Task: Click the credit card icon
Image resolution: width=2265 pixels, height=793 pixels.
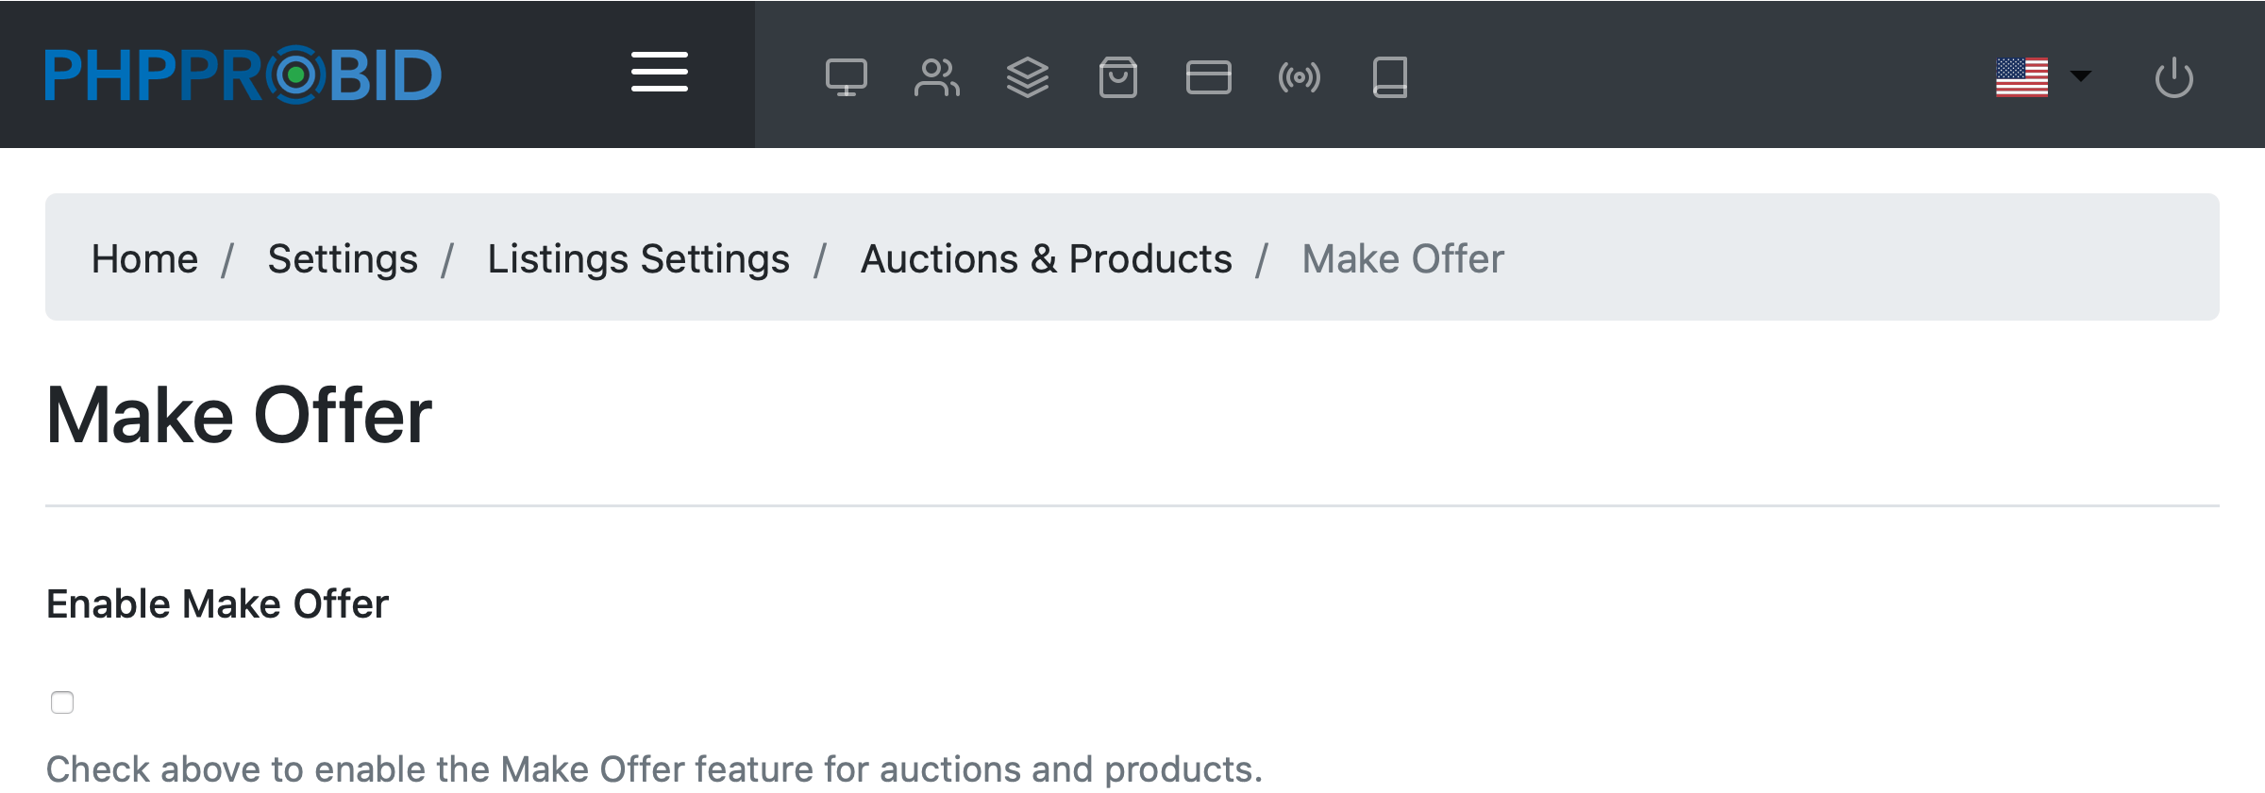Action: pyautogui.click(x=1208, y=77)
